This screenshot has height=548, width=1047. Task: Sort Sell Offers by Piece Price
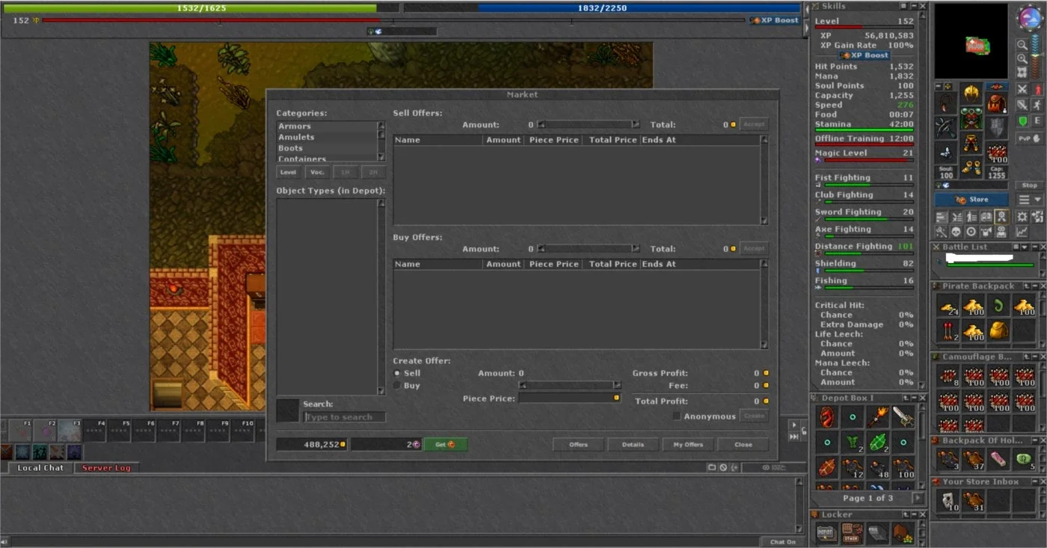point(553,140)
